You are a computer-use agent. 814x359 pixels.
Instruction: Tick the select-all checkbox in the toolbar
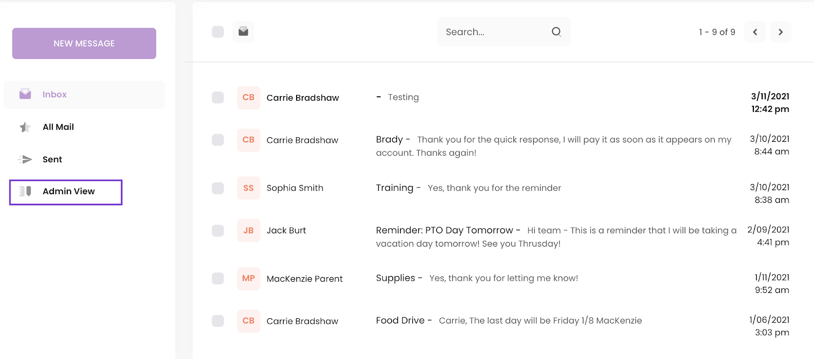tap(218, 32)
